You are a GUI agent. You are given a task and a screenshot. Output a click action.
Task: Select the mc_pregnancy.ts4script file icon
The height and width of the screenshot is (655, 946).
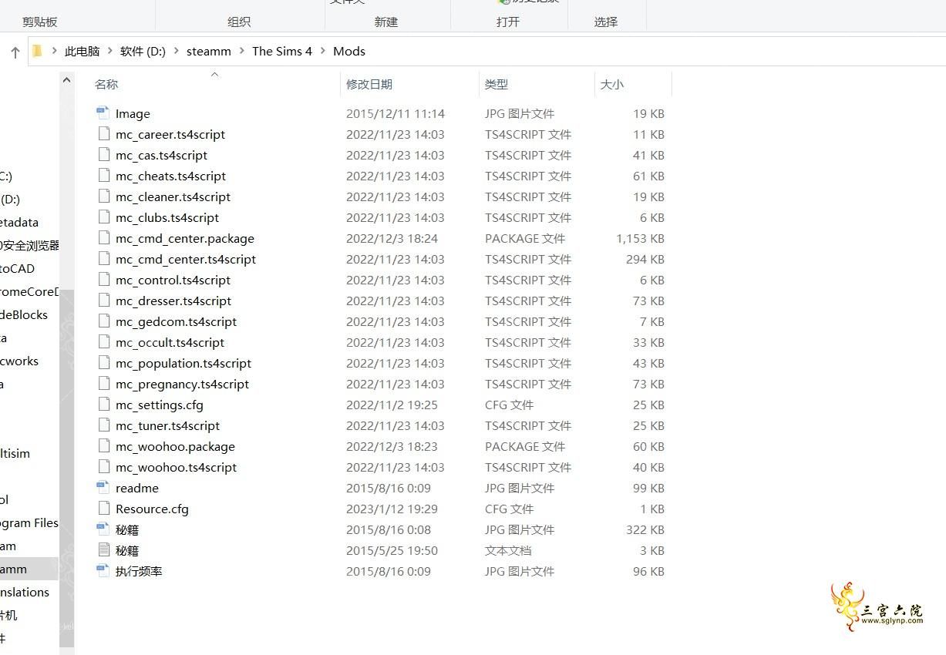click(x=103, y=384)
